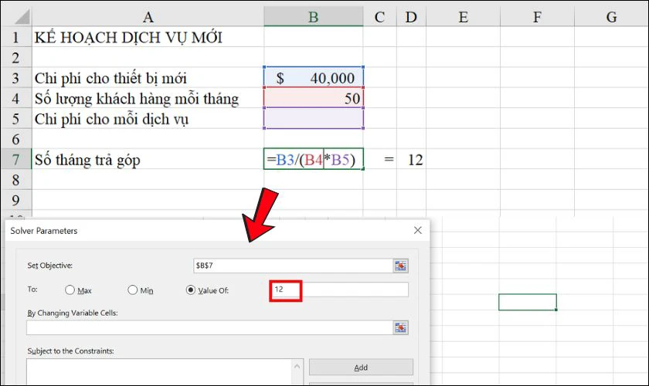Screen dimensions: 649x386
Task: Select column B header
Action: click(314, 17)
